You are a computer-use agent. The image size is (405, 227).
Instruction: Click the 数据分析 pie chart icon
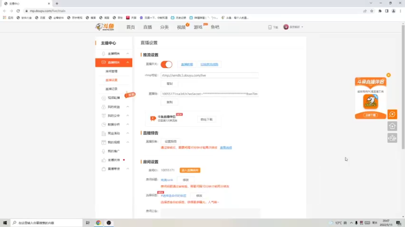click(104, 125)
